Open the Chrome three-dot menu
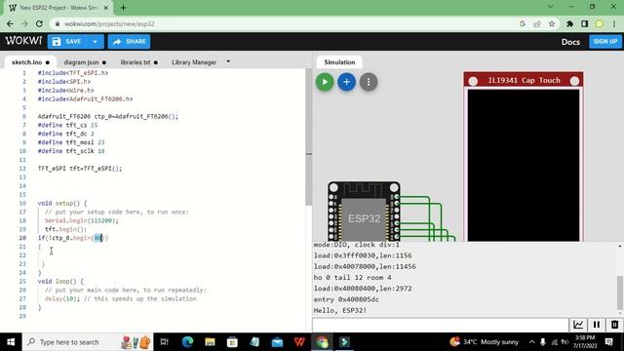 coord(614,23)
